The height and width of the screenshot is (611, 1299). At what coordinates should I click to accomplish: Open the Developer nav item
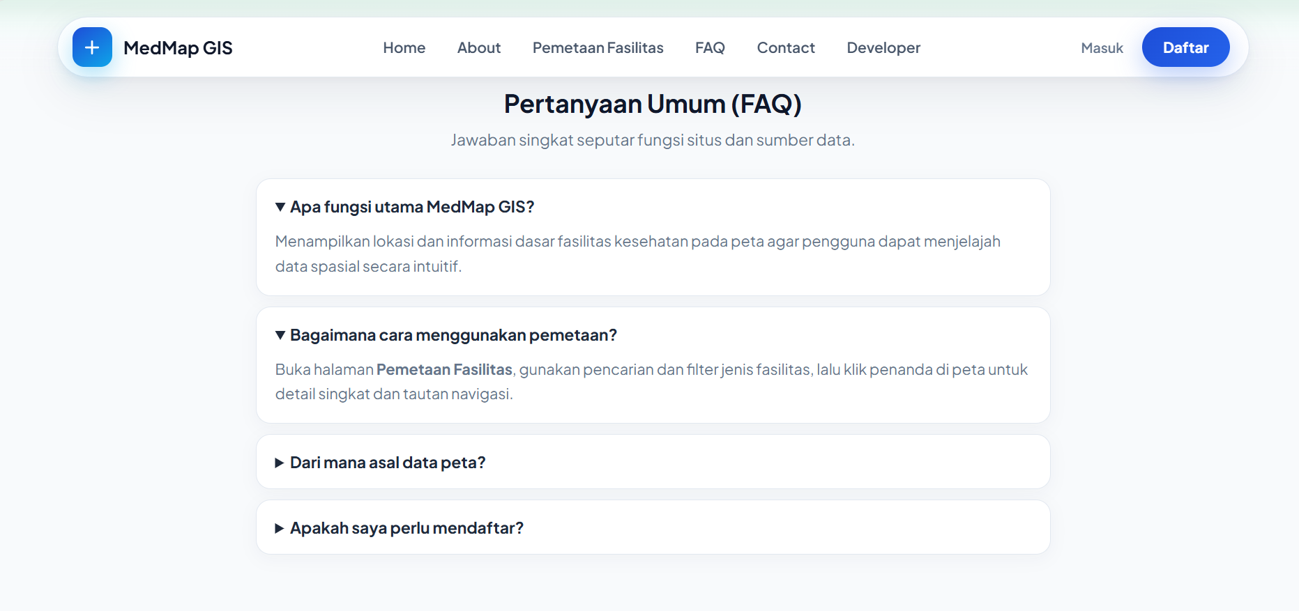883,48
